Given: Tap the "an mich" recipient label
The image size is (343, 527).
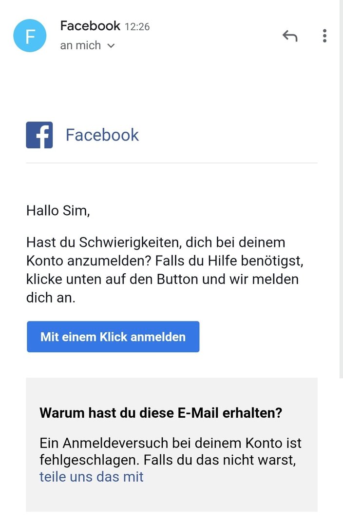Looking at the screenshot, I should point(80,45).
